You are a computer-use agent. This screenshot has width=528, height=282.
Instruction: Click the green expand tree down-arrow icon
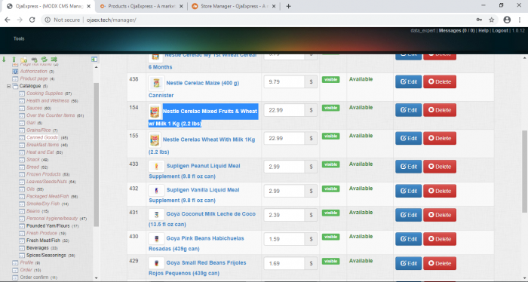[4, 60]
